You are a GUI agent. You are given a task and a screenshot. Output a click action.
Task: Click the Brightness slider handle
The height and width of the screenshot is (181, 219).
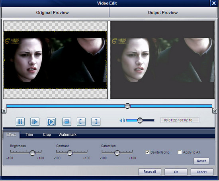pyautogui.click(x=32, y=153)
